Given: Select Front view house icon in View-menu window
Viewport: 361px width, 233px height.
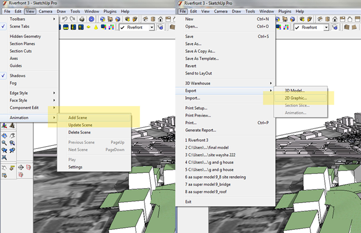Looking at the screenshot, I should coord(161,19).
